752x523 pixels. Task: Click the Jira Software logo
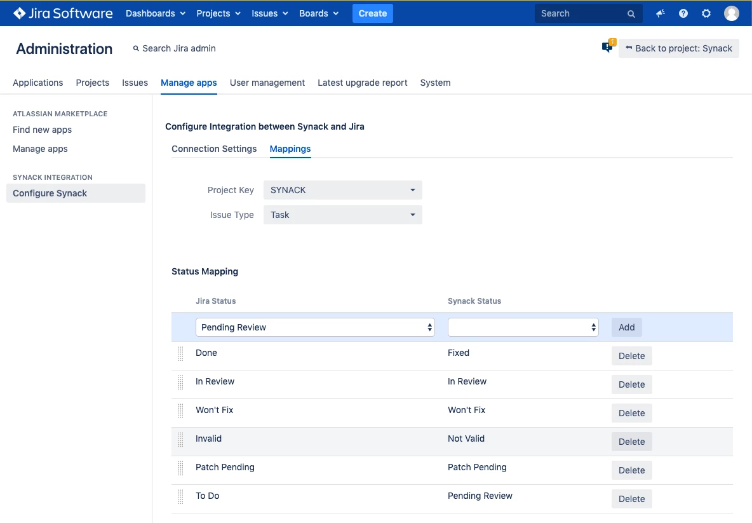pos(62,13)
